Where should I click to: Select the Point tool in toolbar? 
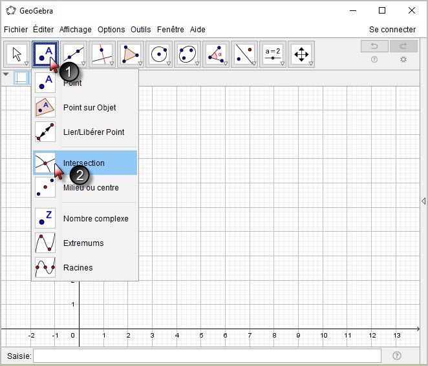[45, 54]
